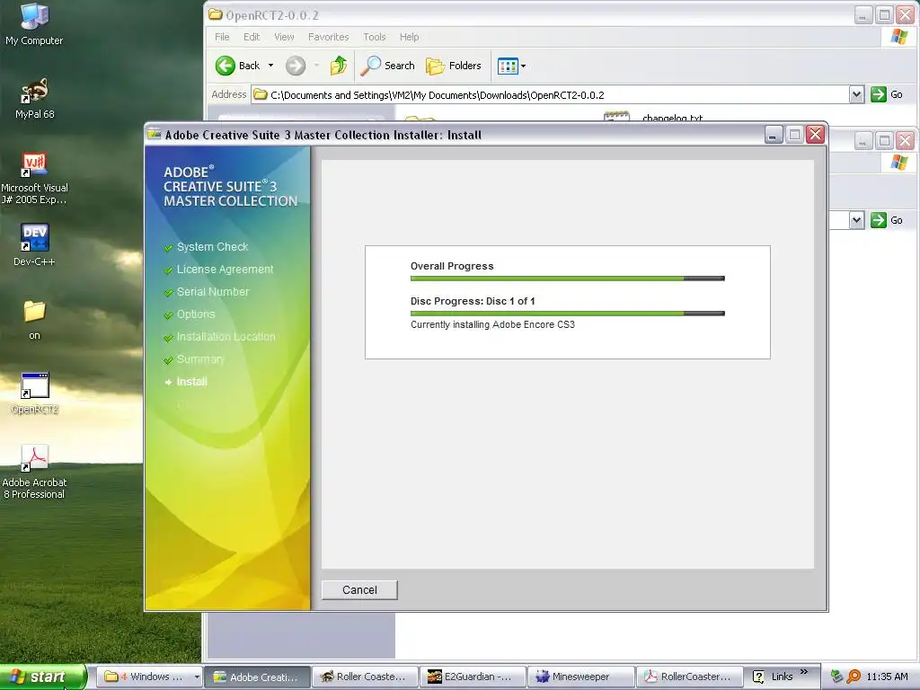Viewport: 920px width, 690px height.
Task: Open the View menu in Explorer
Action: (x=284, y=37)
